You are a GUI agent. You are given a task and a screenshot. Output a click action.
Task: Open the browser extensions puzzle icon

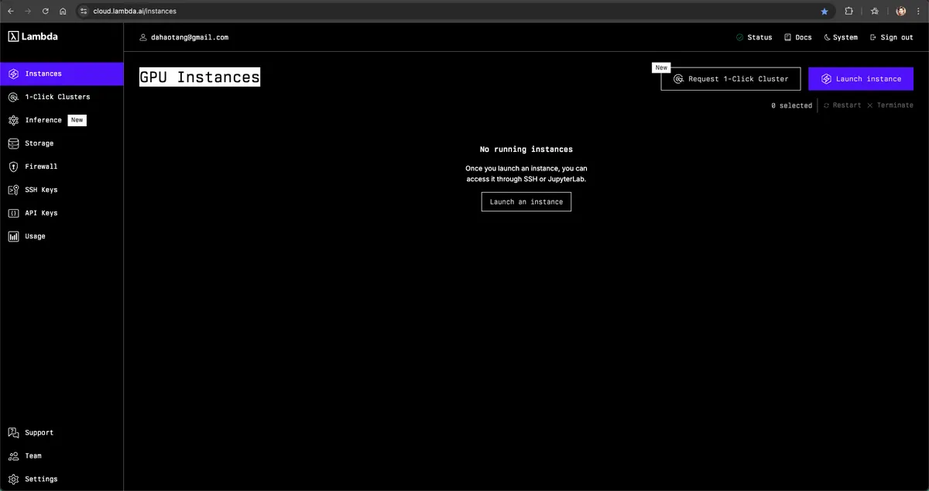(x=848, y=12)
